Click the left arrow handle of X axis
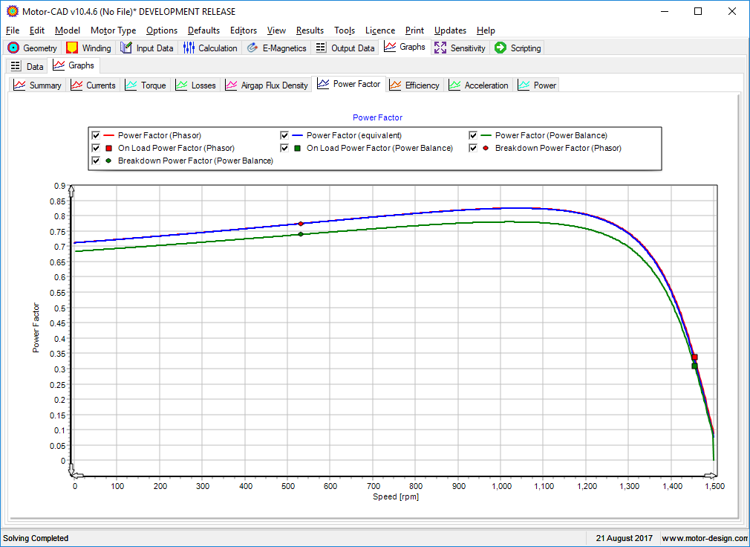 [x=78, y=476]
